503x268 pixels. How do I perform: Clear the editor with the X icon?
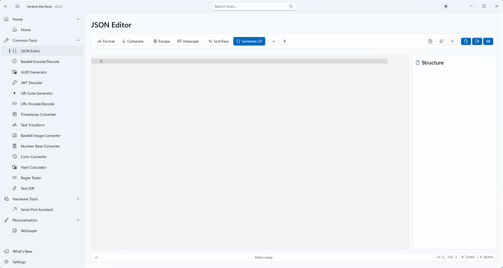452,41
